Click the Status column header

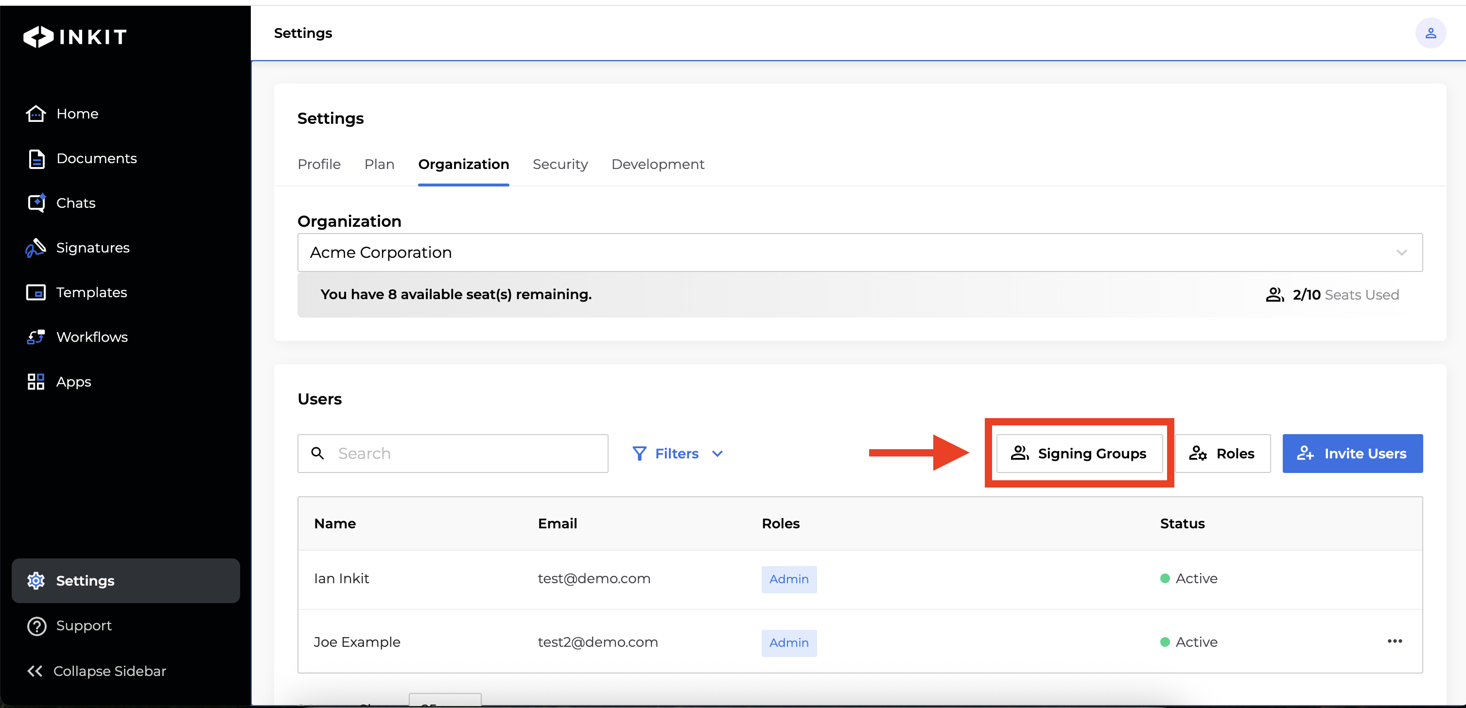click(x=1182, y=524)
